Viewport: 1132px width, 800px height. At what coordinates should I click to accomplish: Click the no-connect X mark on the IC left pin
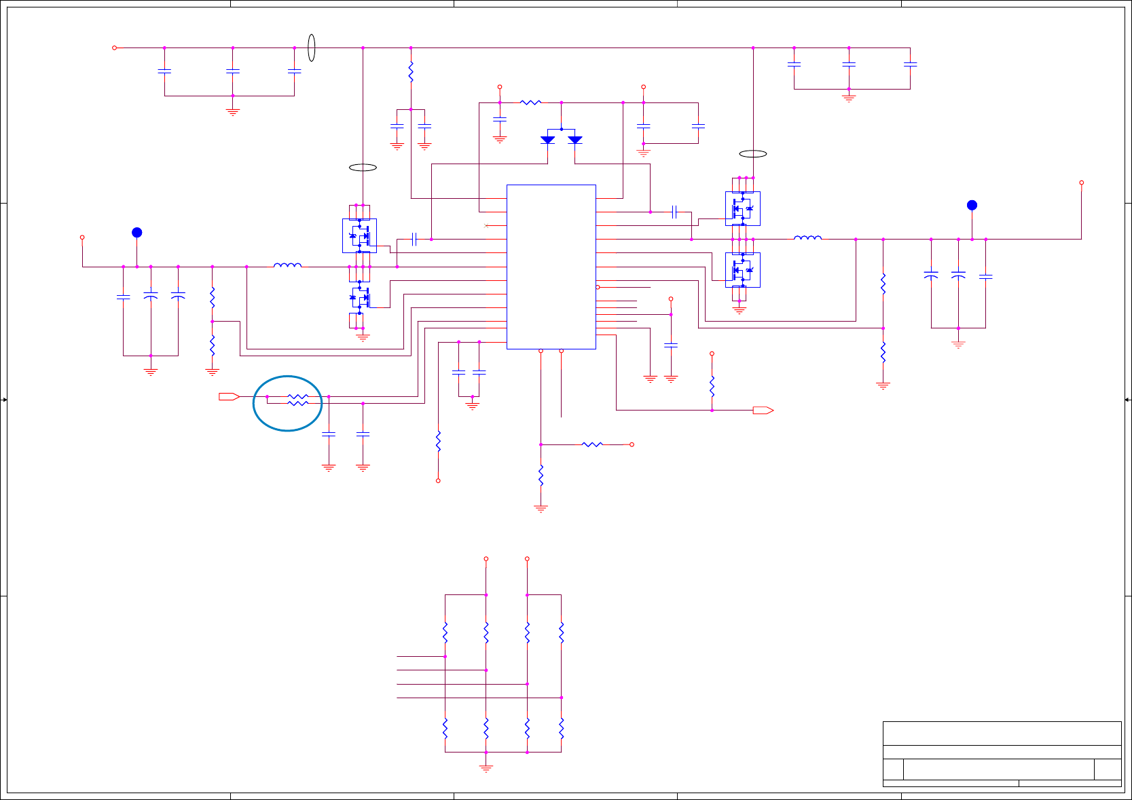(x=486, y=225)
